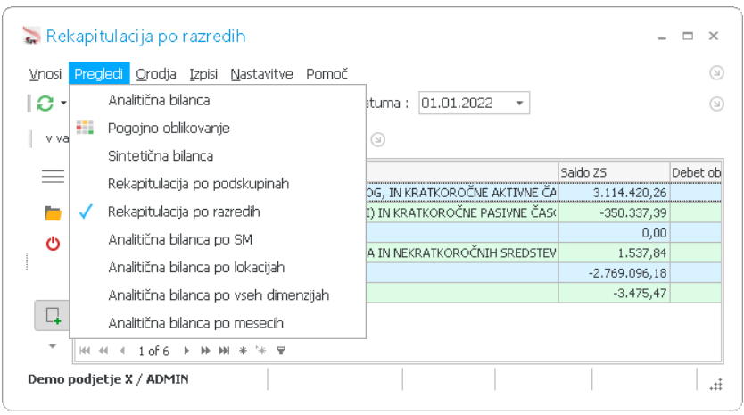744x415 pixels.
Task: Select Analitična bilanca po lokacijah
Action: (x=218, y=268)
